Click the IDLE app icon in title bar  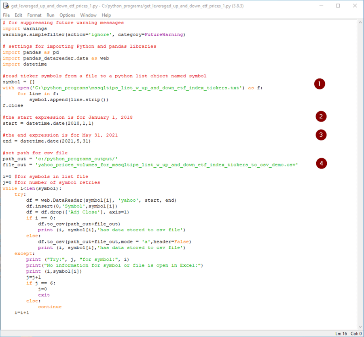point(6,6)
